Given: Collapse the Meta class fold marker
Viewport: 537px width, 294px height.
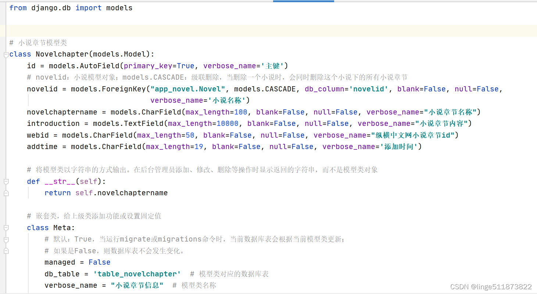Looking at the screenshot, I should [6, 228].
